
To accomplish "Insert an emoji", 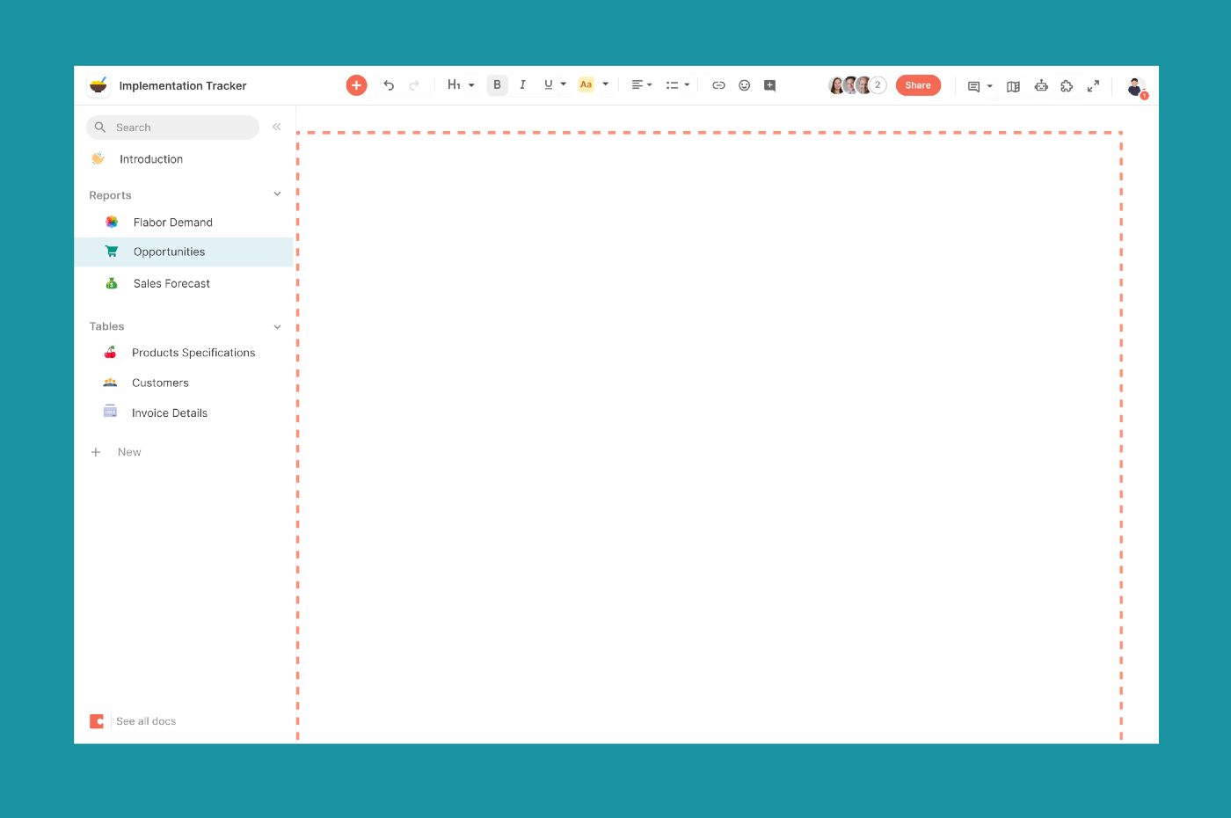I will click(x=744, y=85).
